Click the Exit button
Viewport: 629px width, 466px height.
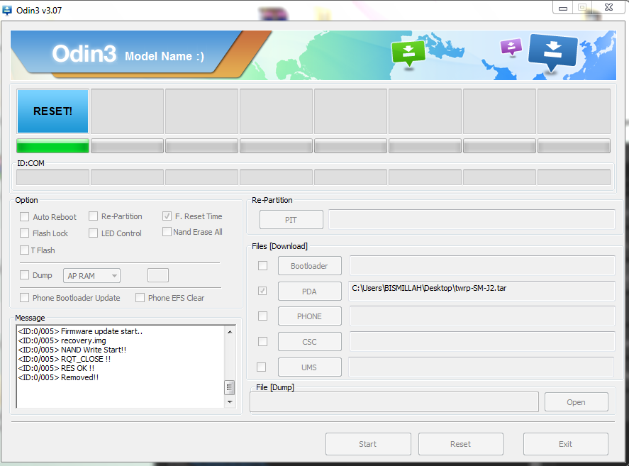click(566, 444)
